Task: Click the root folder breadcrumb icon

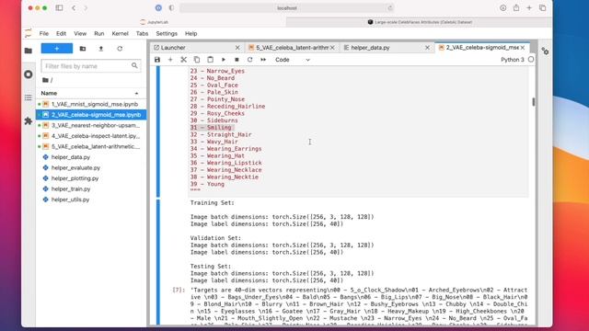Action: click(x=45, y=80)
